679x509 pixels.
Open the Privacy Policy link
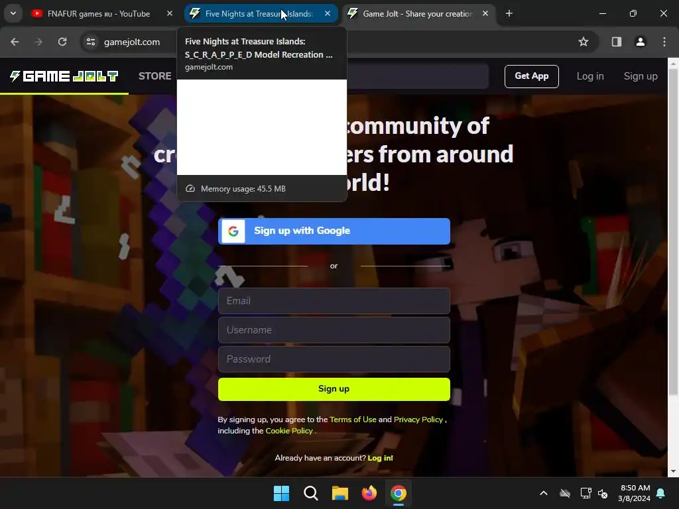tap(418, 420)
